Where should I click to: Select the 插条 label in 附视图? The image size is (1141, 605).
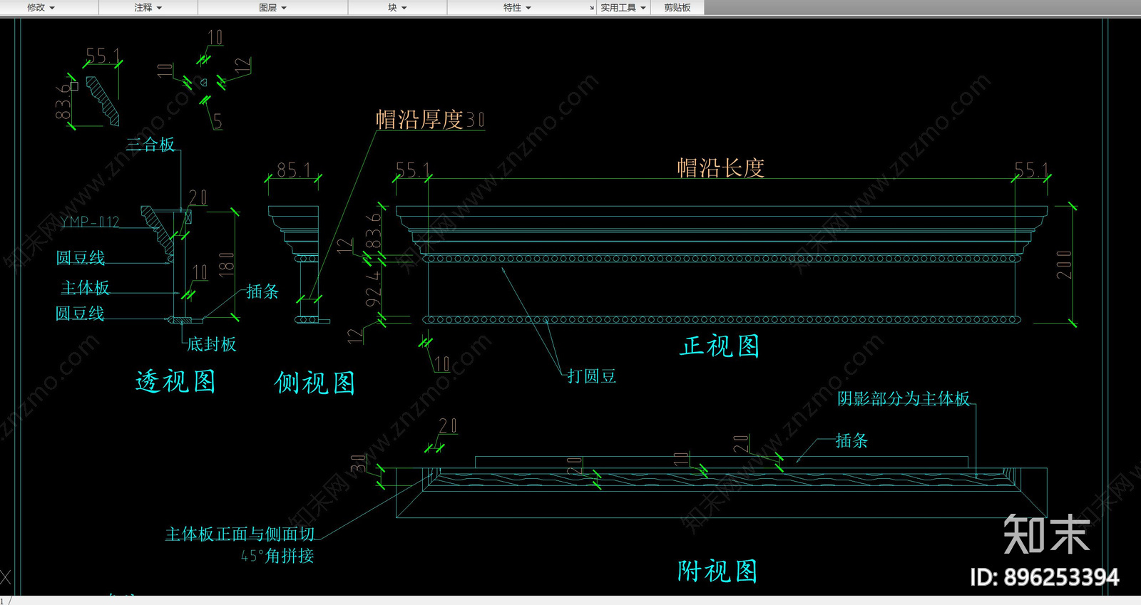(x=852, y=440)
